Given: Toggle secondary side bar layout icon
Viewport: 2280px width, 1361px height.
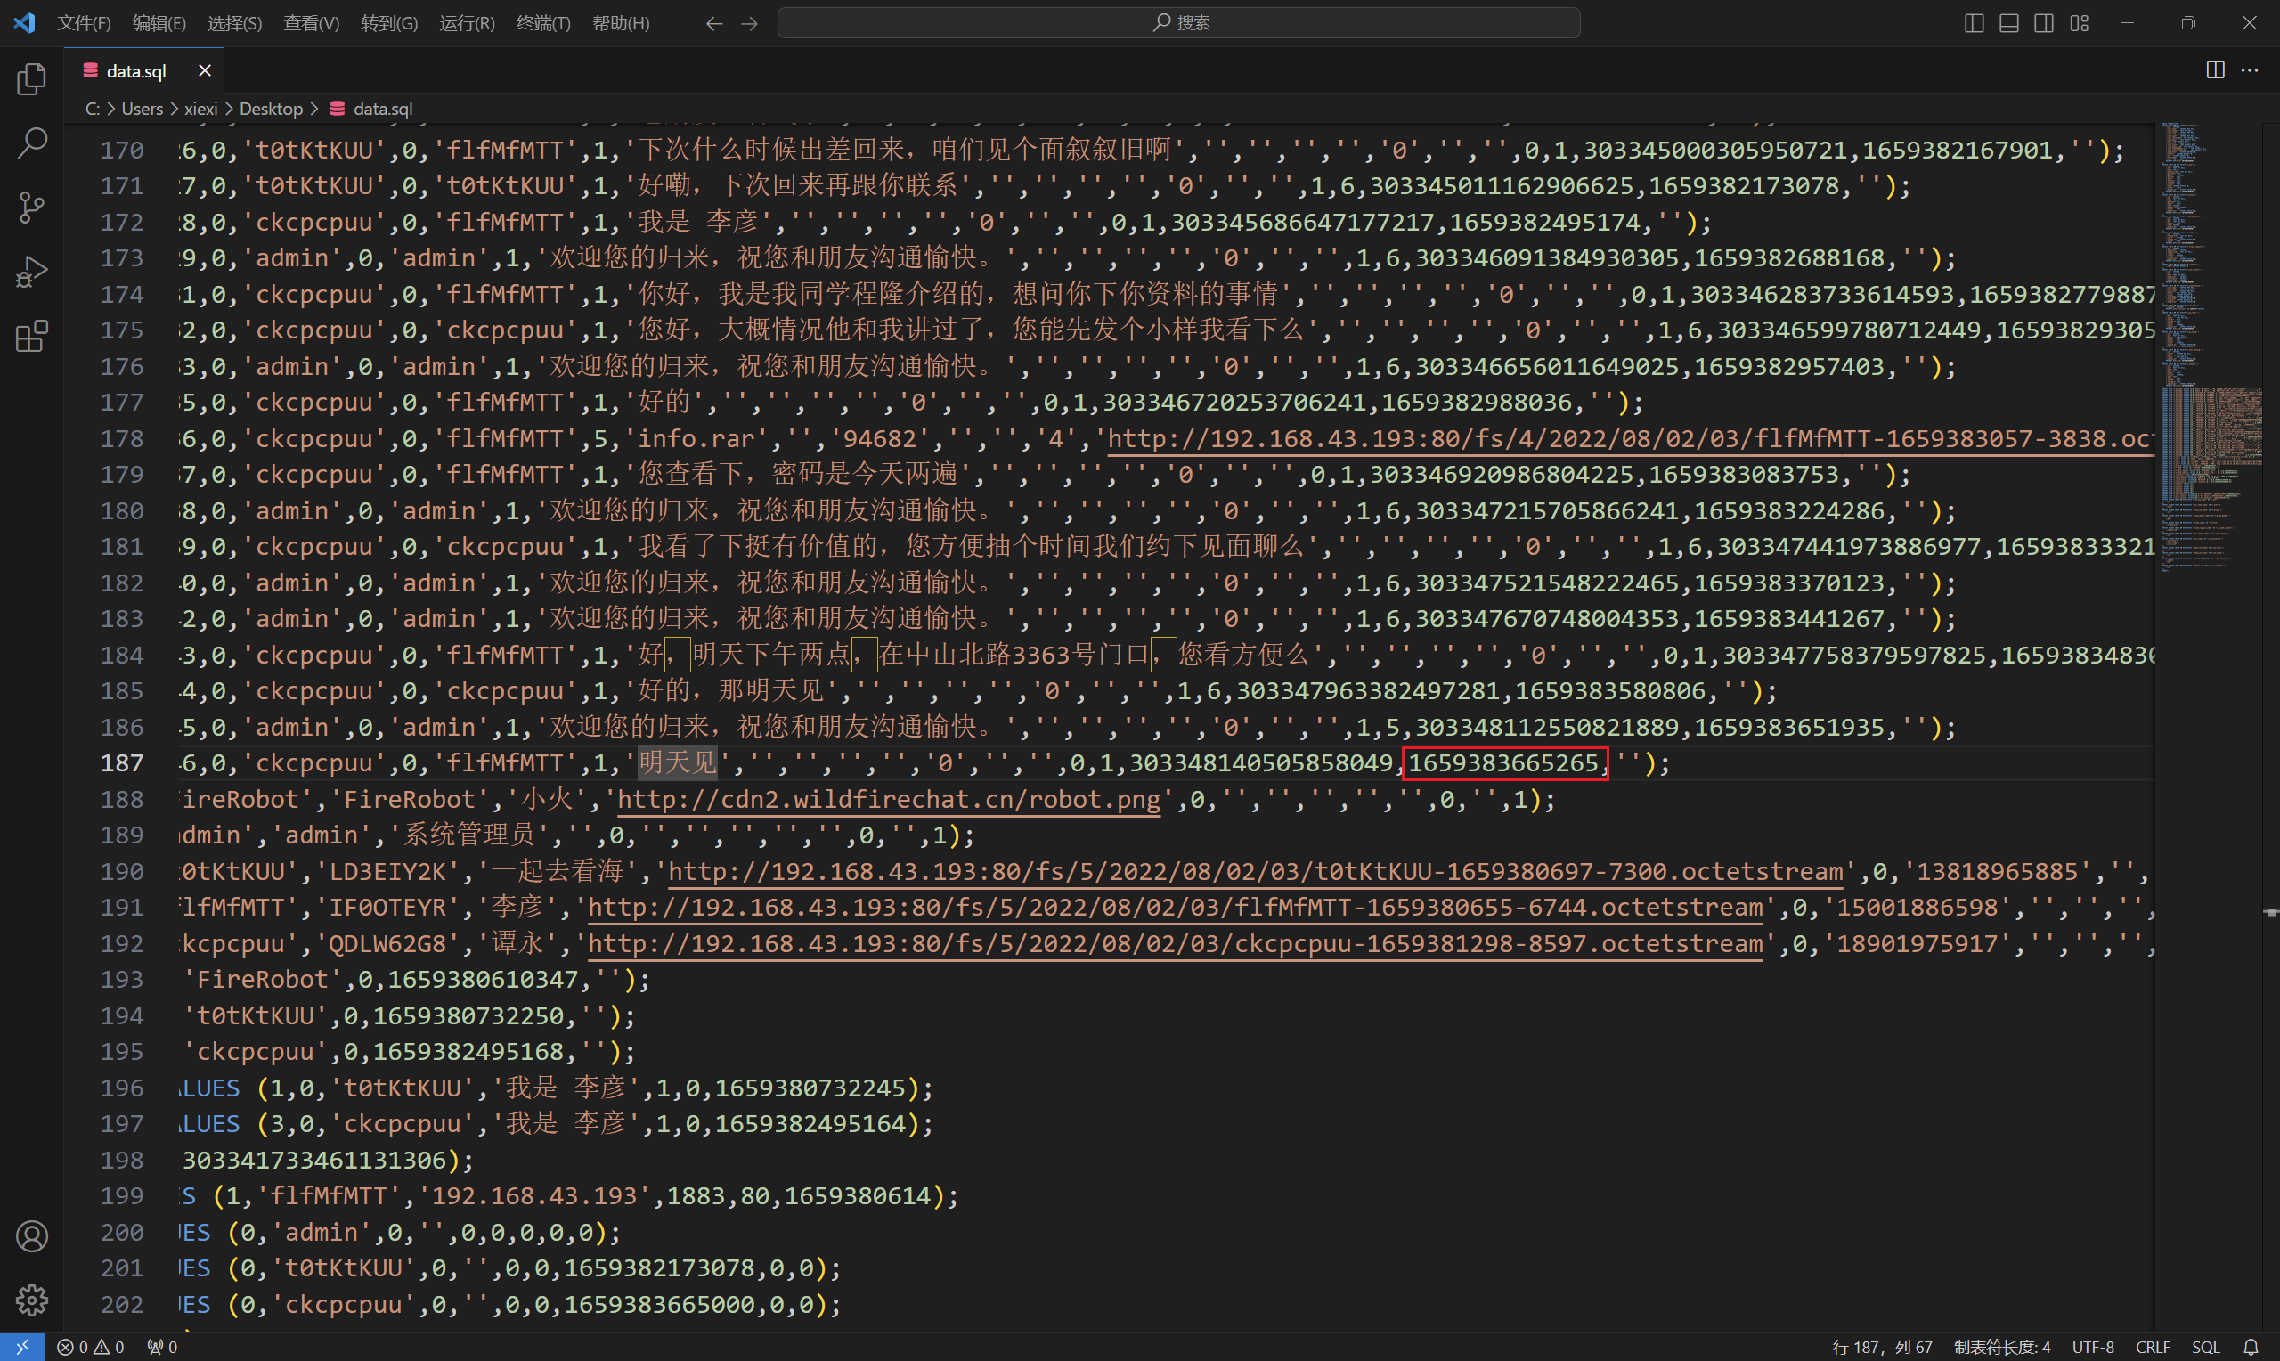Looking at the screenshot, I should point(2043,23).
